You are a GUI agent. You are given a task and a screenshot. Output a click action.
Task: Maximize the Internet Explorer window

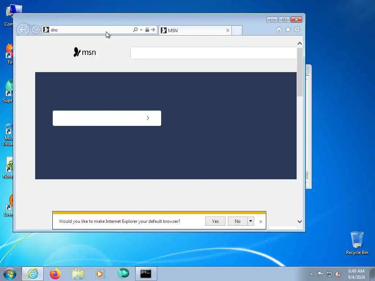click(284, 20)
